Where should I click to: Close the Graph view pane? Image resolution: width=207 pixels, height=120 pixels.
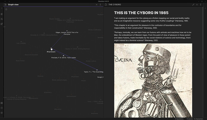tap(96, 5)
